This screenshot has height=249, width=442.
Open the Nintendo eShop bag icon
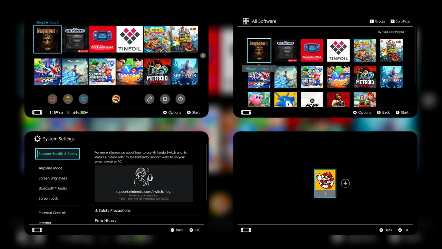(68, 99)
